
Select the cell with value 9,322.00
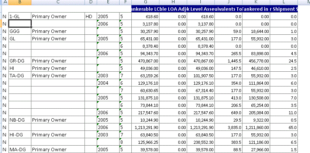point(256,120)
